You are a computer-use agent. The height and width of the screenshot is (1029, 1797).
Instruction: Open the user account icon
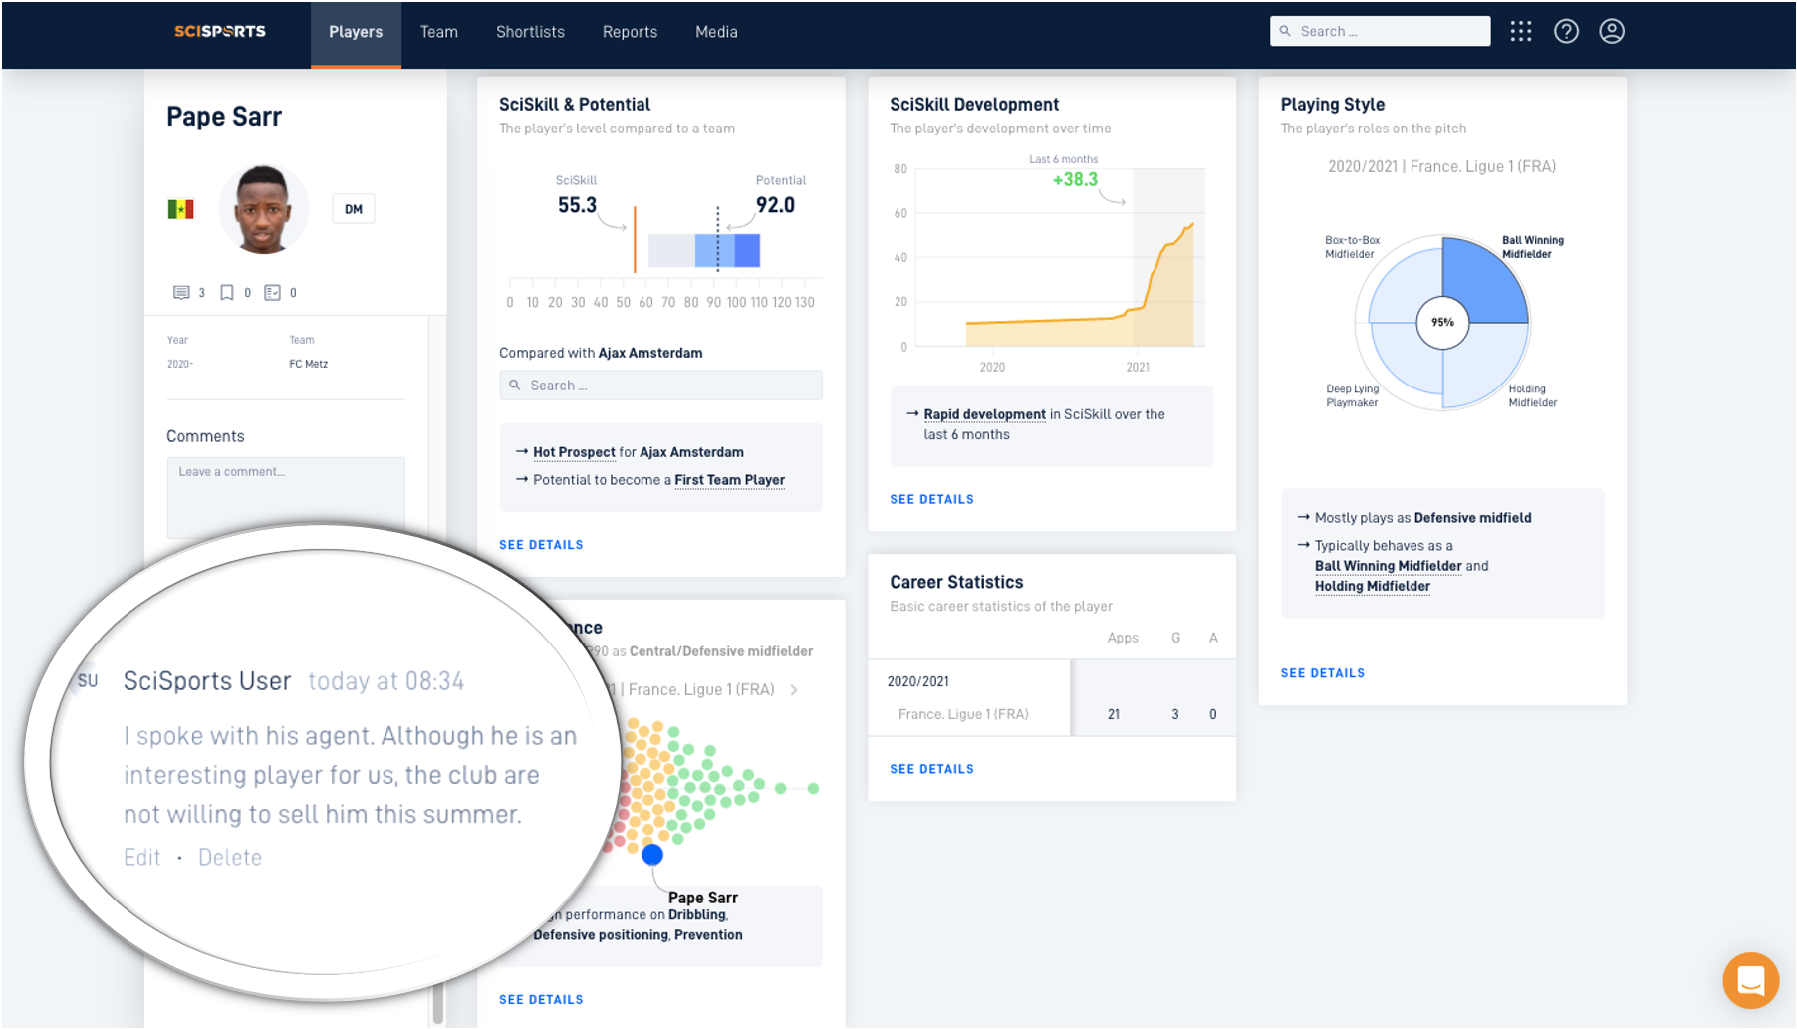pyautogui.click(x=1611, y=31)
